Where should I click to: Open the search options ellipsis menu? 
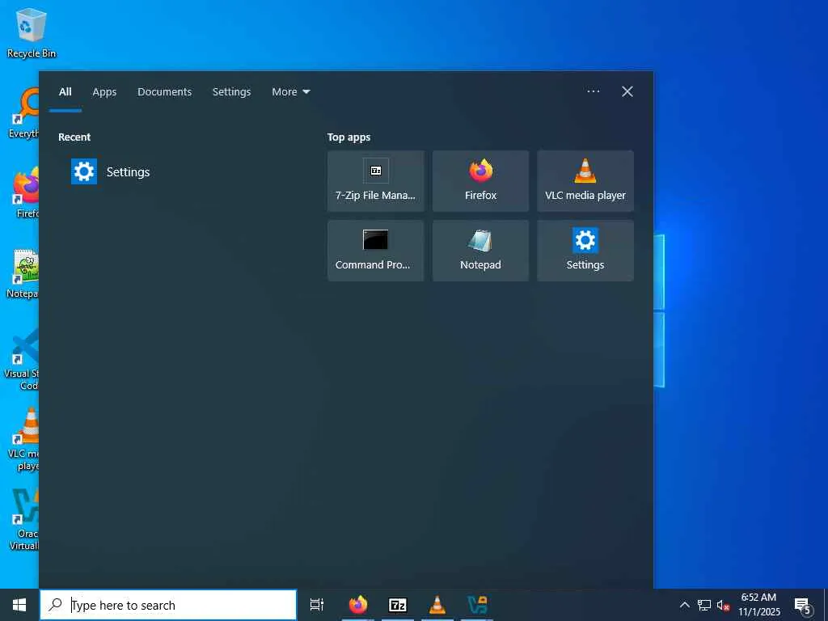[593, 91]
